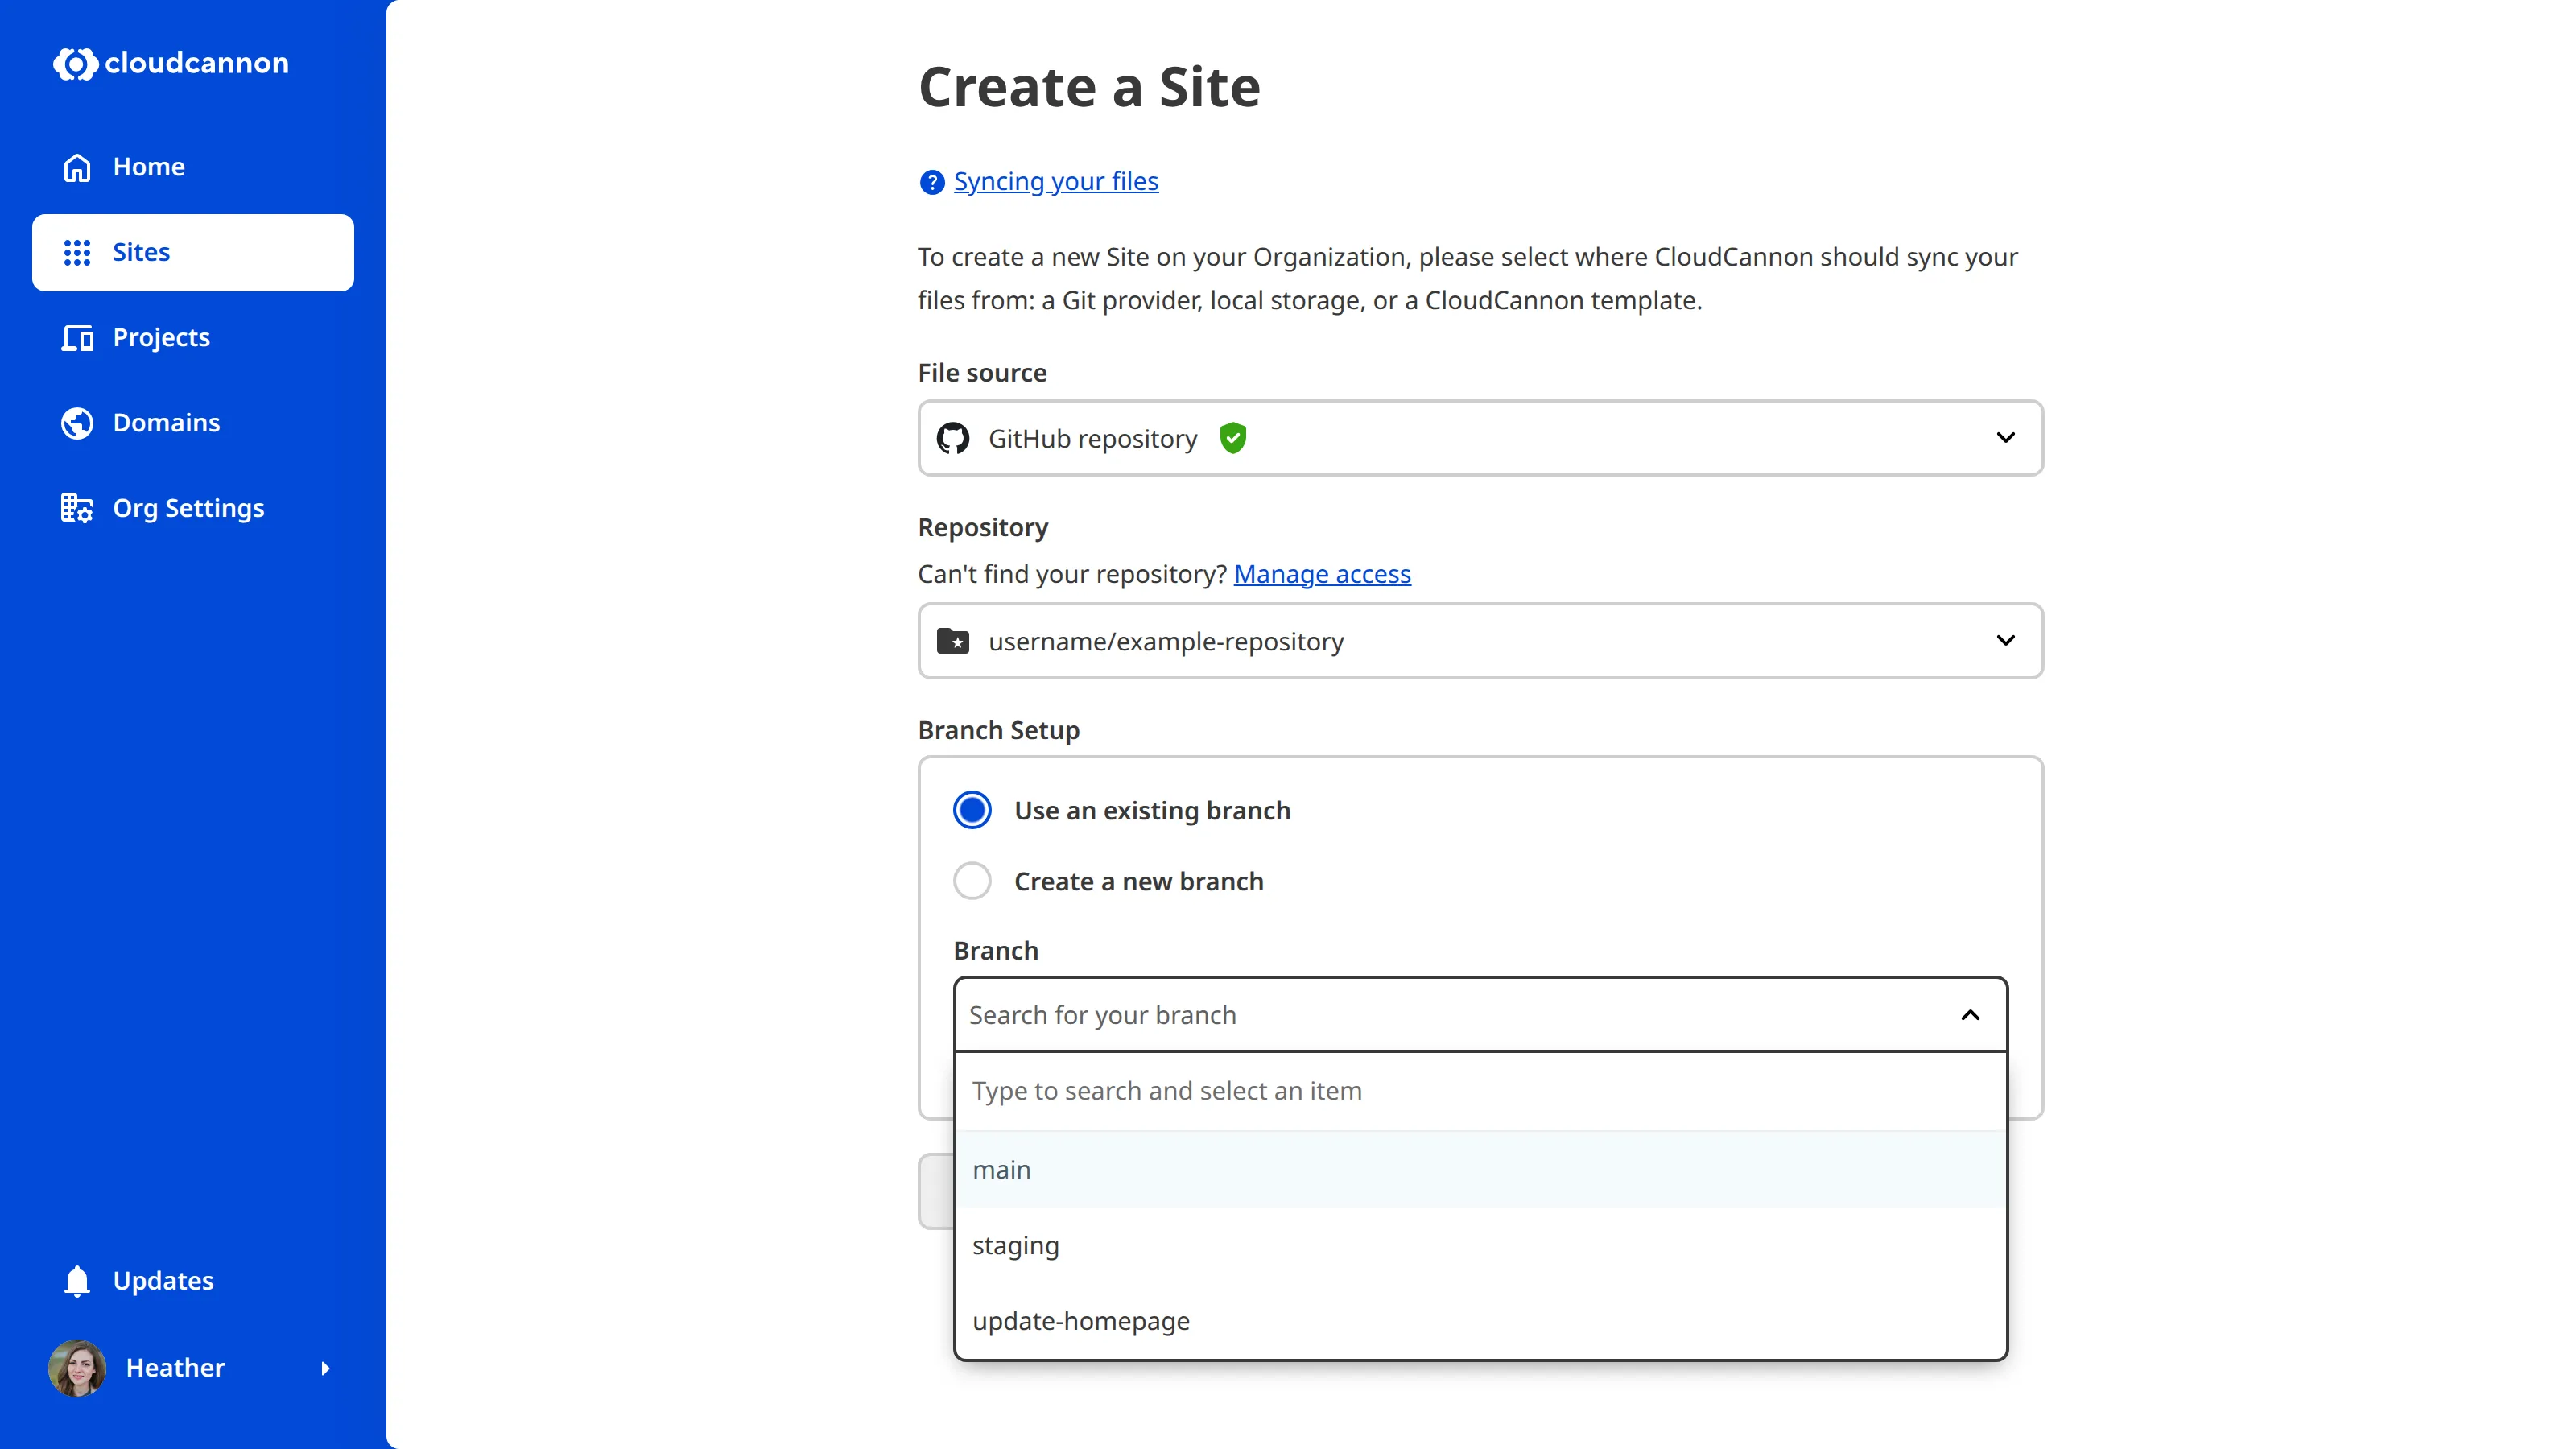Open Org Settings via its gear icon
The width and height of the screenshot is (2576, 1449).
pos(76,507)
